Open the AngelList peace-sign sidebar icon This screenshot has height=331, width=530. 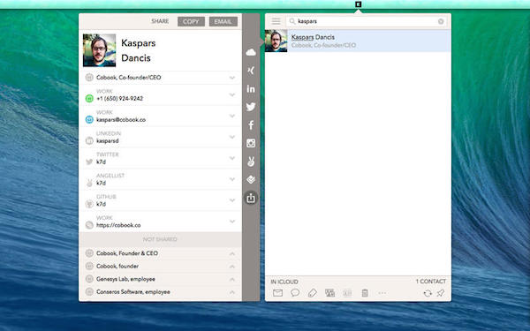click(x=251, y=162)
